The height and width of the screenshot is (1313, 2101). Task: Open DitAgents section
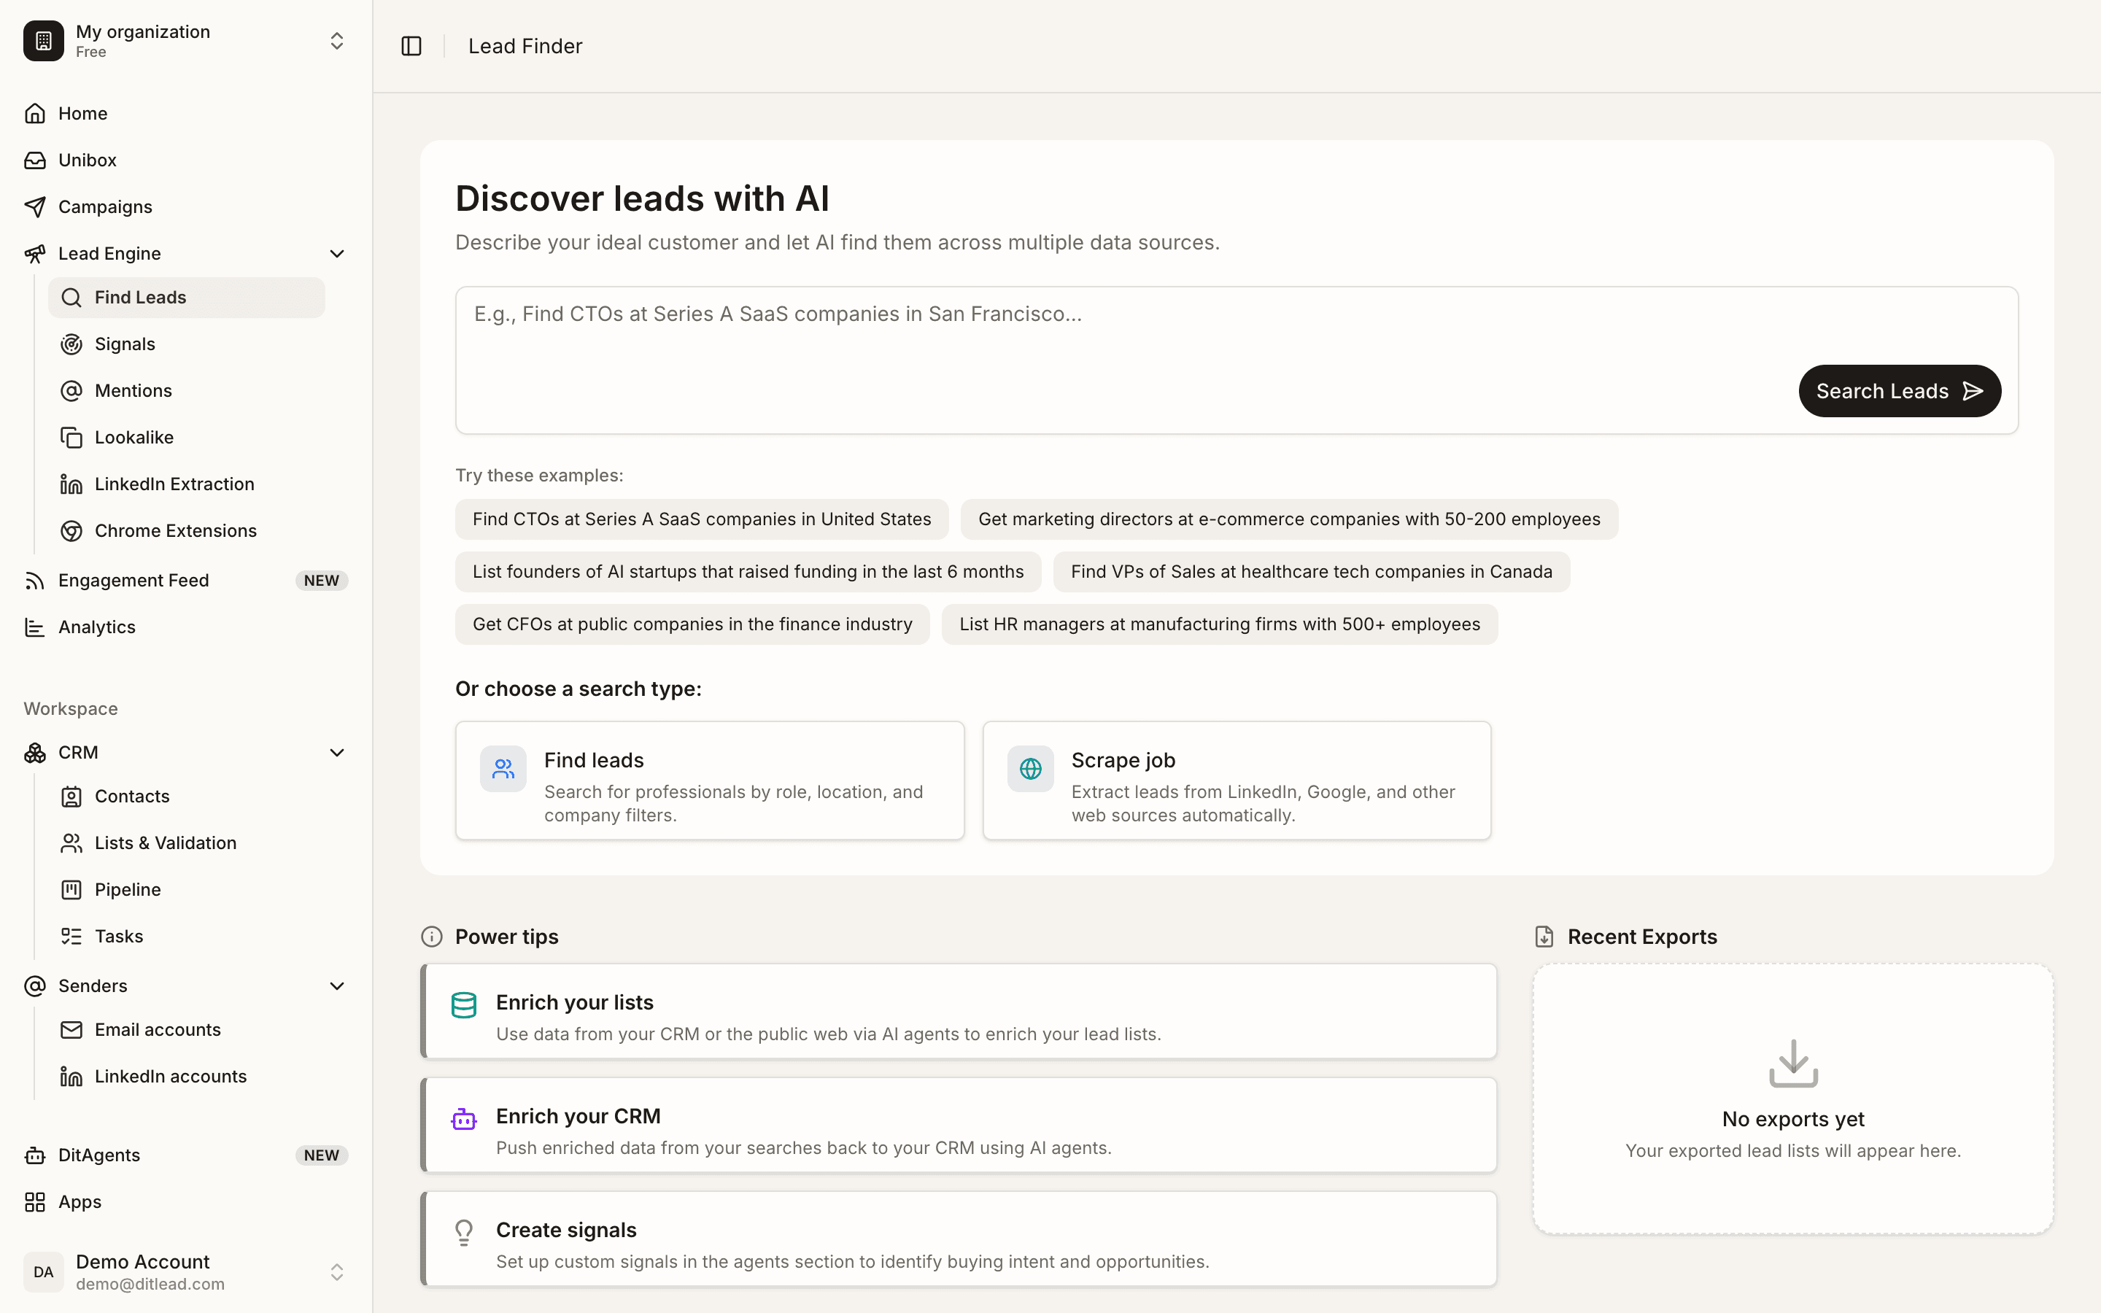click(x=186, y=1156)
